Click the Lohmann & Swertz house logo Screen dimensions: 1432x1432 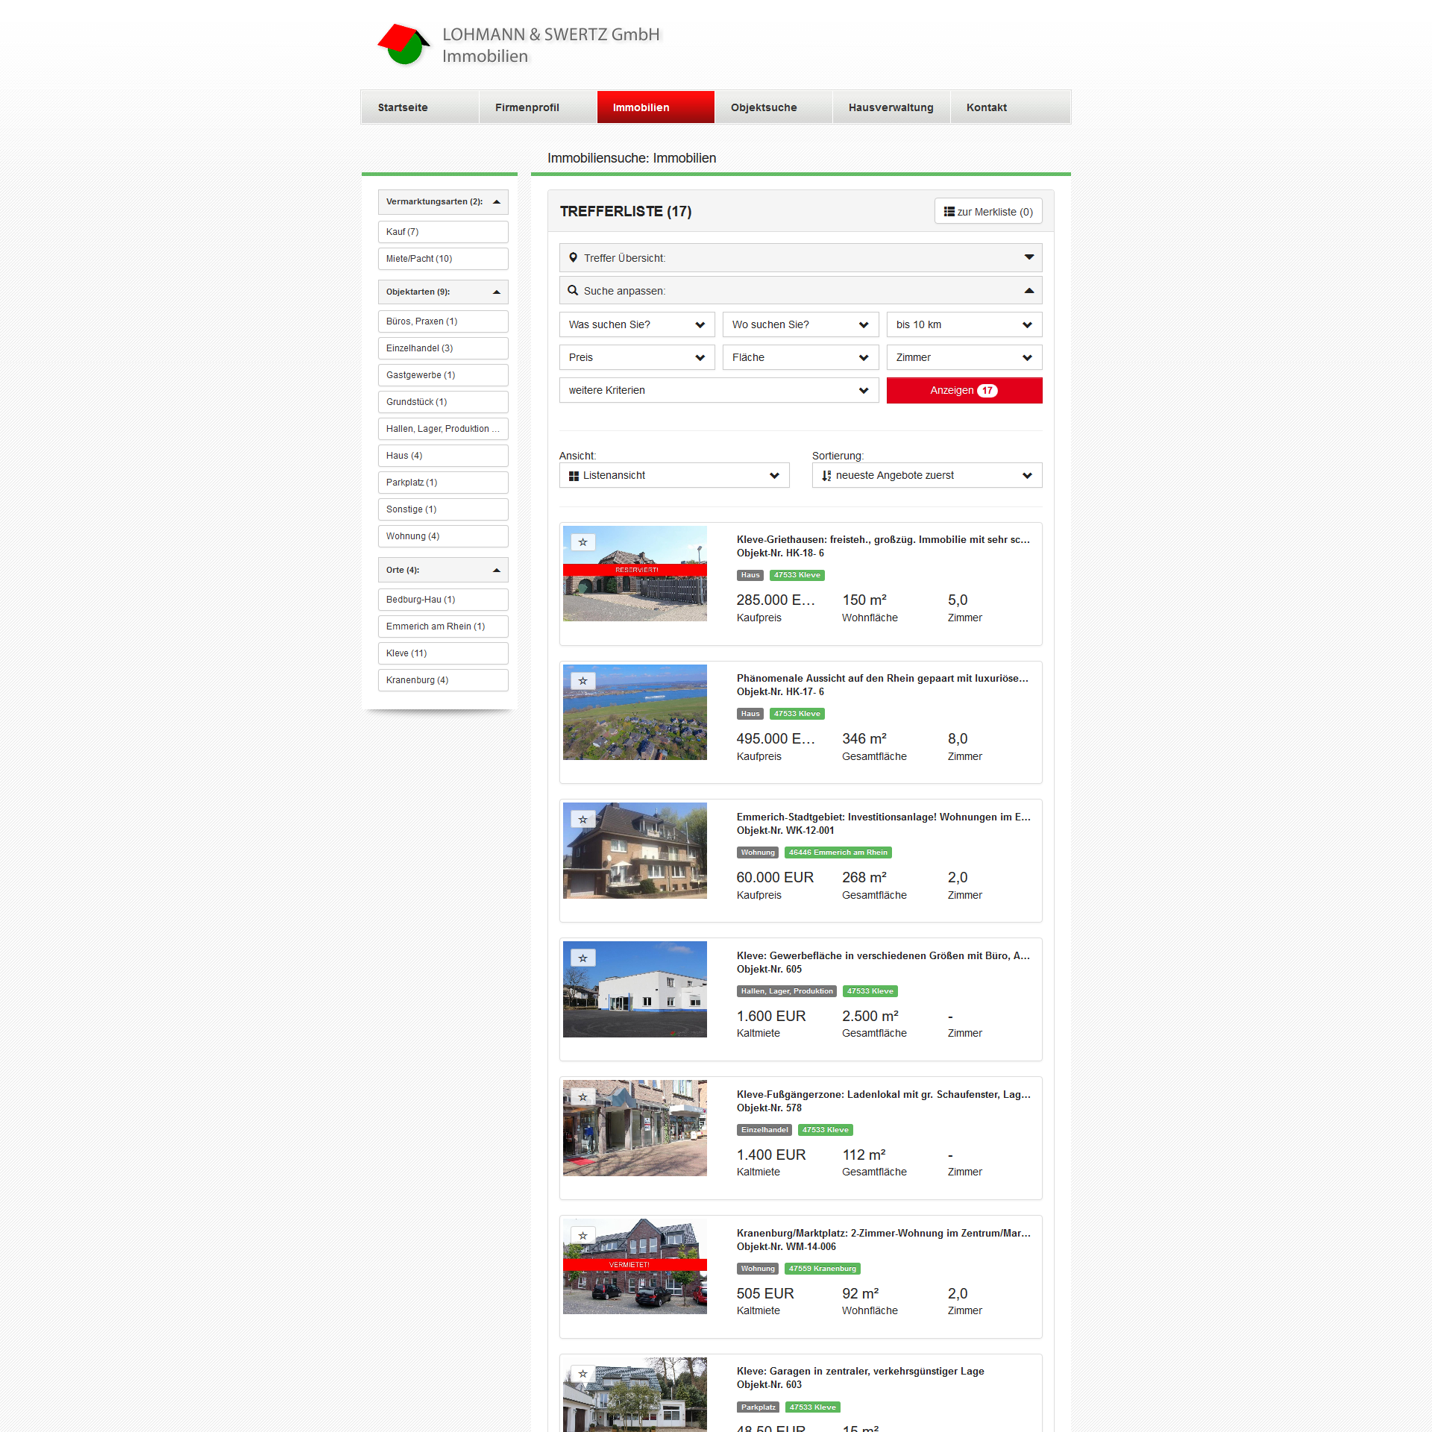[403, 44]
